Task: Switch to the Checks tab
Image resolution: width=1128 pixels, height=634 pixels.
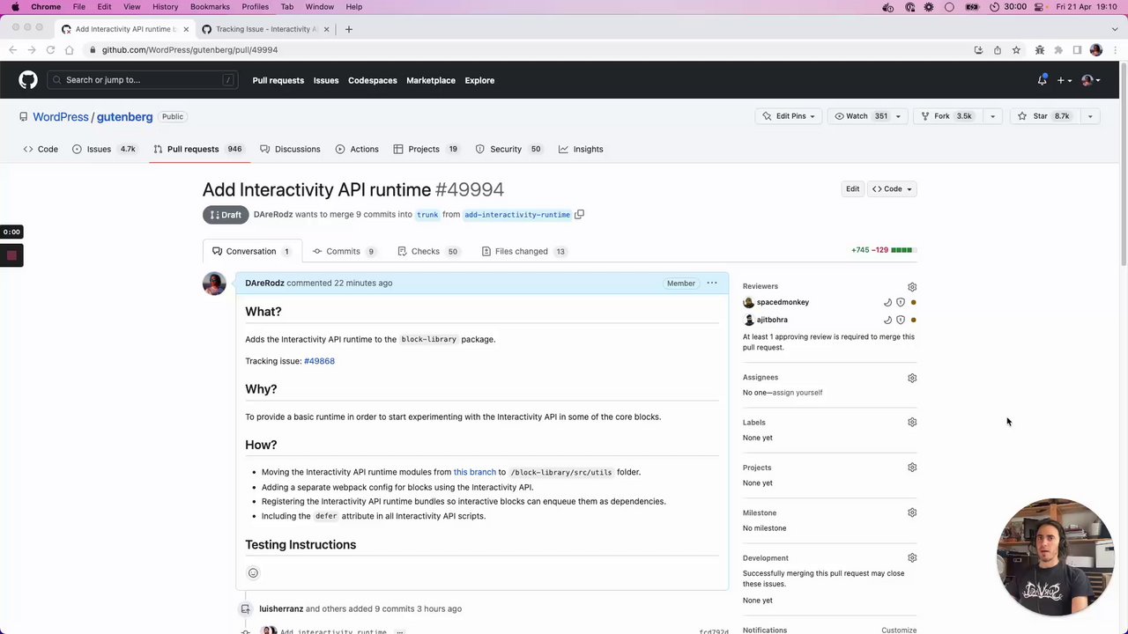Action: pos(427,251)
